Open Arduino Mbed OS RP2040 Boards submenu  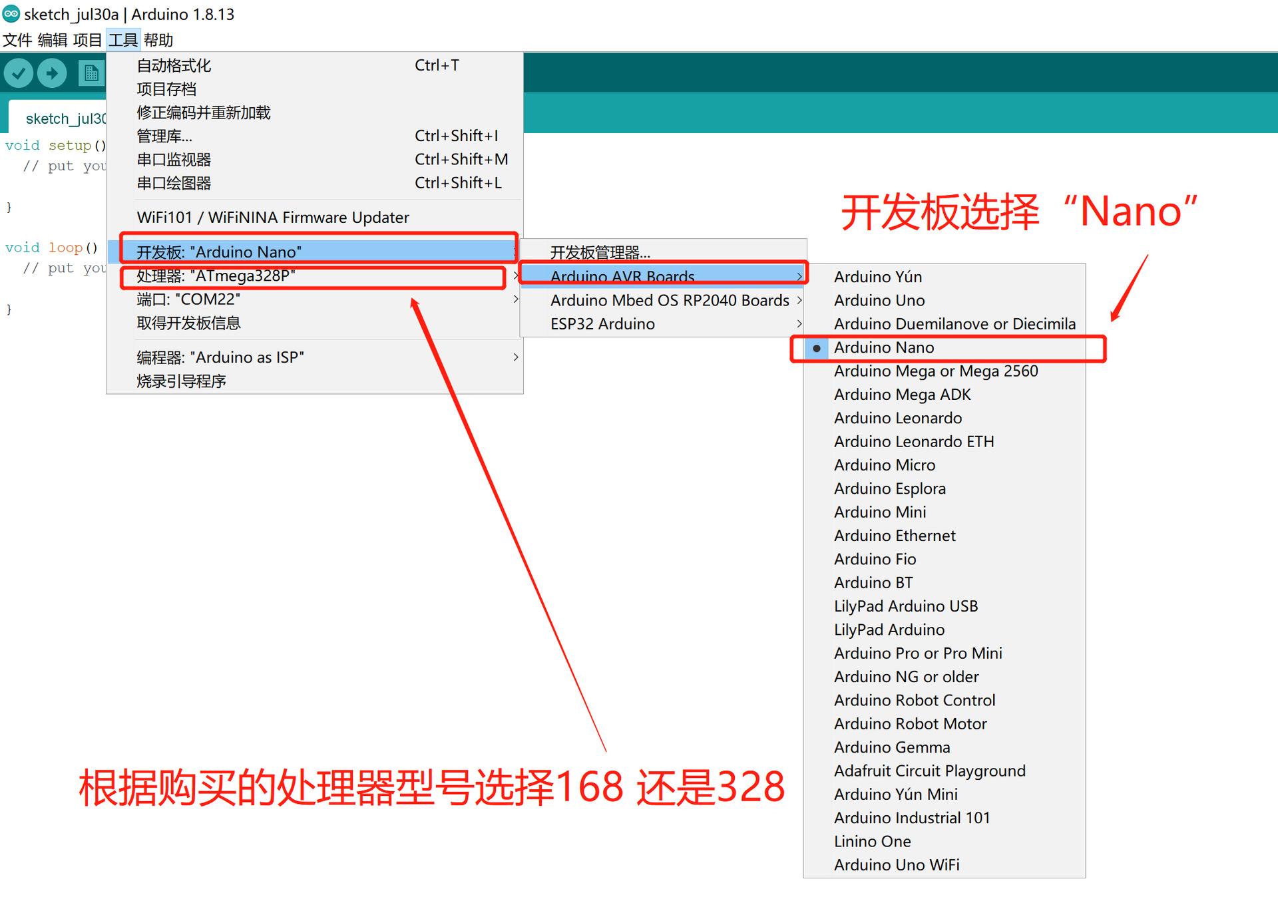point(669,300)
